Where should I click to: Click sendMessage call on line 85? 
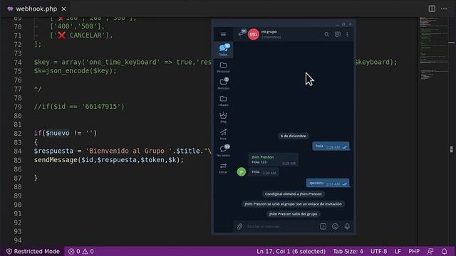[56, 160]
